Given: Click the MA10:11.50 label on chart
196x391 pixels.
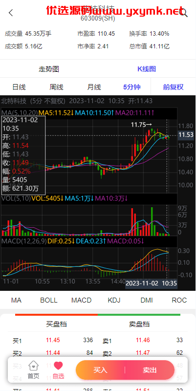Looking at the screenshot, I should point(94,113).
